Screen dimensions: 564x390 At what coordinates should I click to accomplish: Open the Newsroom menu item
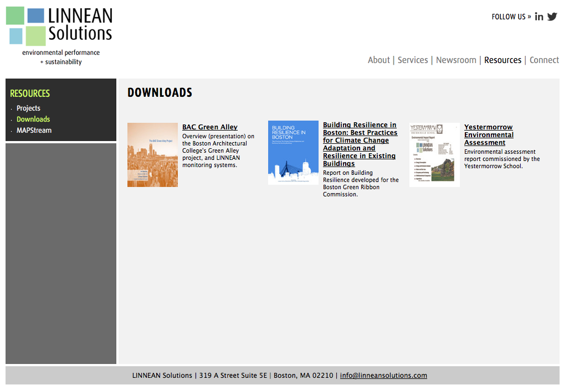point(456,60)
